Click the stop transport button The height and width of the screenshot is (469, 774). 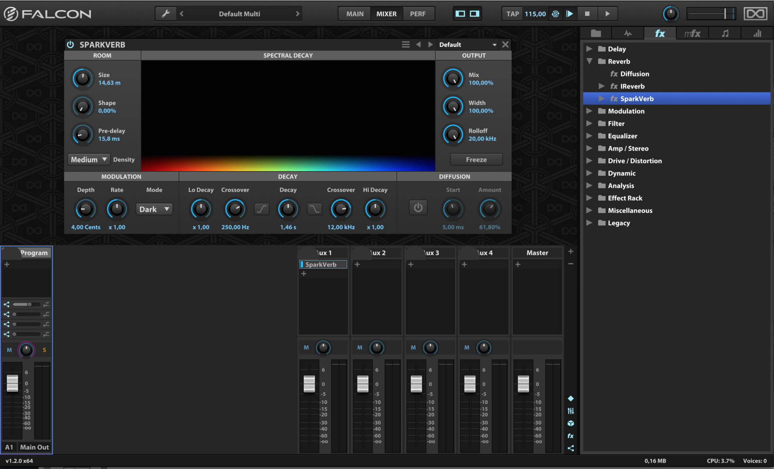585,13
